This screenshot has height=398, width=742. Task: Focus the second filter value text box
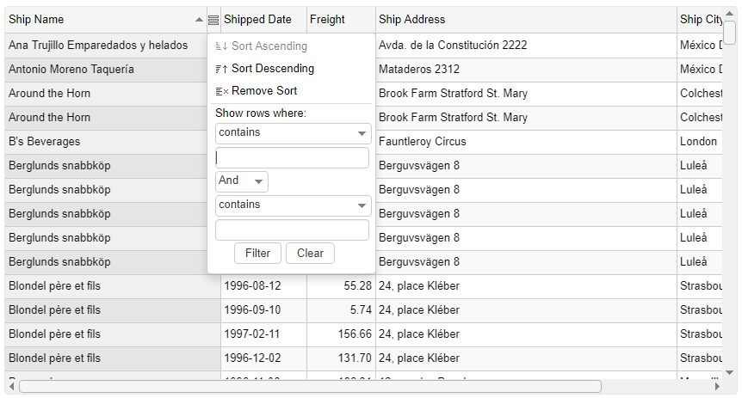[x=292, y=230]
